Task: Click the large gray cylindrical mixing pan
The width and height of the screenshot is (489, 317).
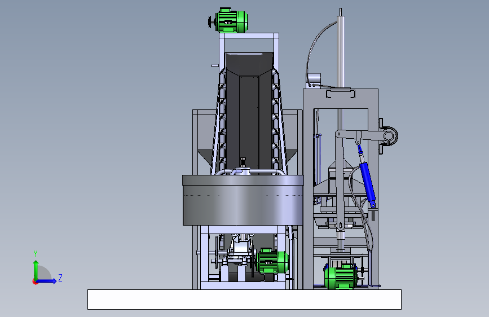Action: tap(243, 200)
